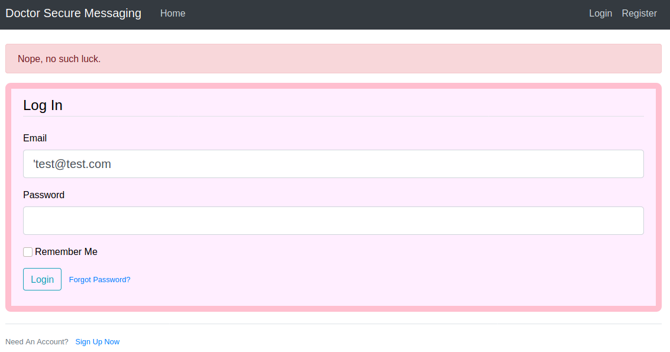Click the 'Nope, no such luck.' alert

pyautogui.click(x=333, y=59)
